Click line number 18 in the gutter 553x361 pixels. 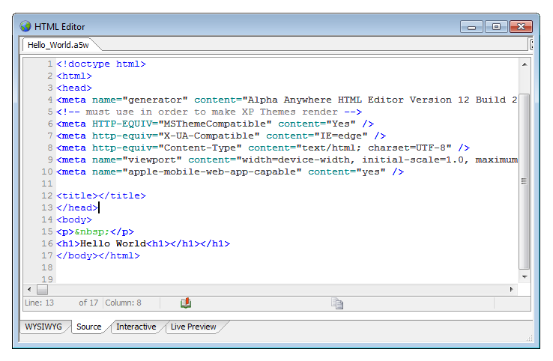coord(47,267)
